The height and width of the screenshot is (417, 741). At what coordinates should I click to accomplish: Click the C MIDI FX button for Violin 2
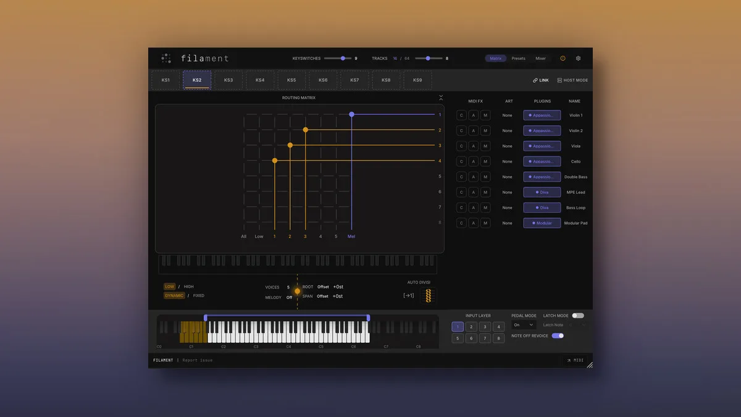pyautogui.click(x=461, y=130)
